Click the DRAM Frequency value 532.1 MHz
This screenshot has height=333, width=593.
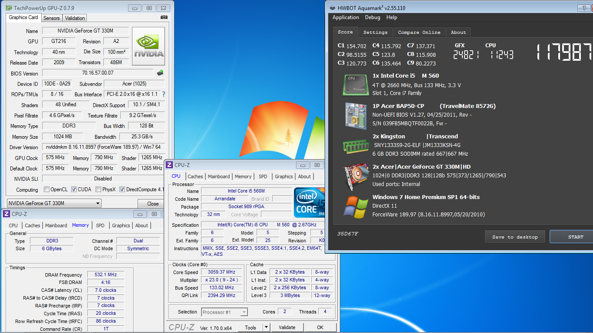(x=105, y=274)
